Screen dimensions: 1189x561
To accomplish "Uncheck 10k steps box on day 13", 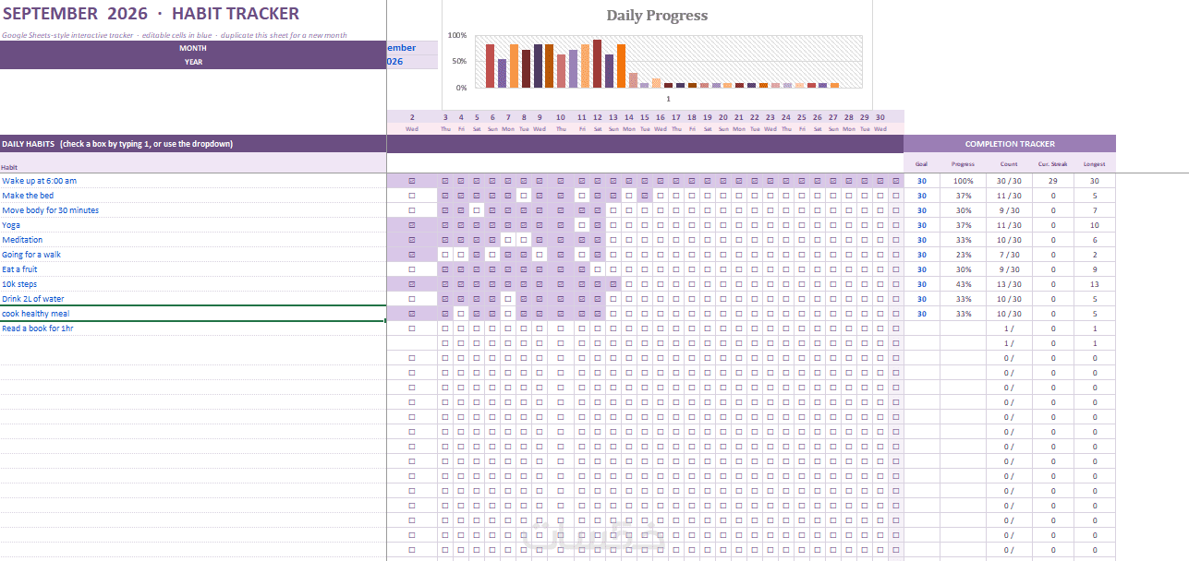I will tap(613, 284).
